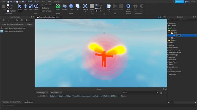Expand the item named 1 in Explorer

click(x=169, y=38)
